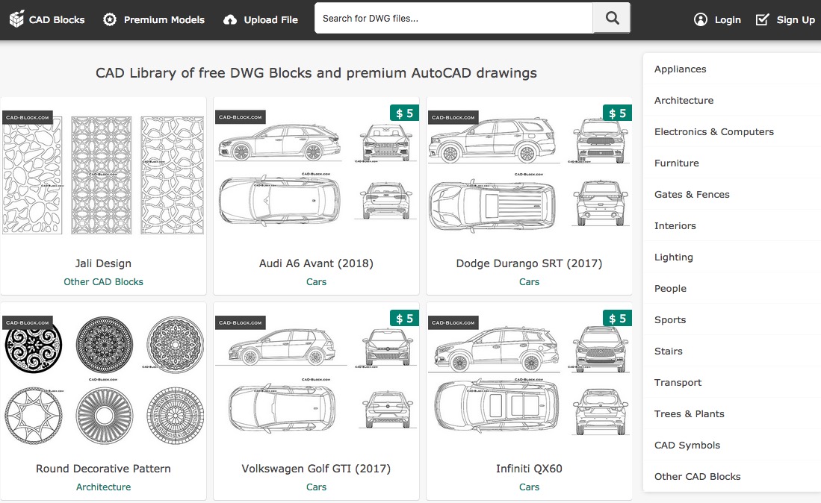The image size is (821, 503).
Task: Open the Round Decorative Pattern thumbnail
Action: [x=104, y=380]
